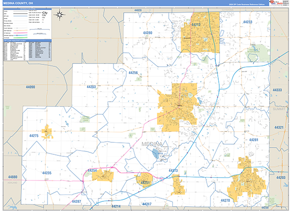291x211 pixels.
Task: Click the blue lake near the MEDINA label
Action: [155, 153]
